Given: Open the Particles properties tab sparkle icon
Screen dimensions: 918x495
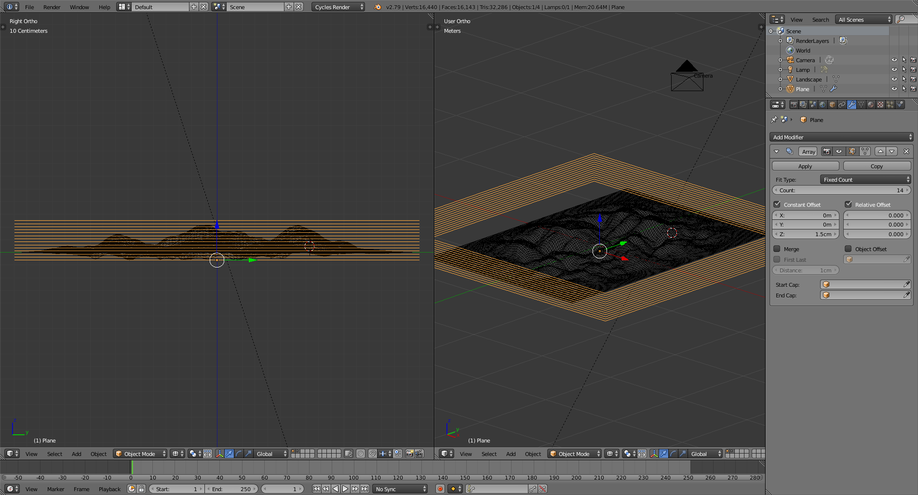Looking at the screenshot, I should (x=890, y=105).
